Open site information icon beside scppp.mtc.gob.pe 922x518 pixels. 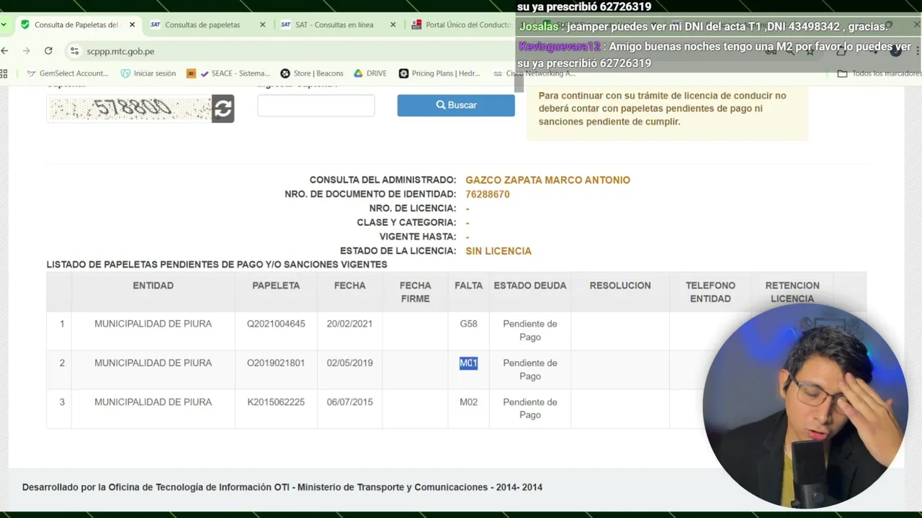(x=74, y=51)
